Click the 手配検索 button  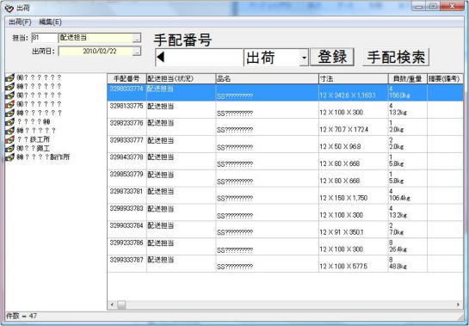(396, 57)
